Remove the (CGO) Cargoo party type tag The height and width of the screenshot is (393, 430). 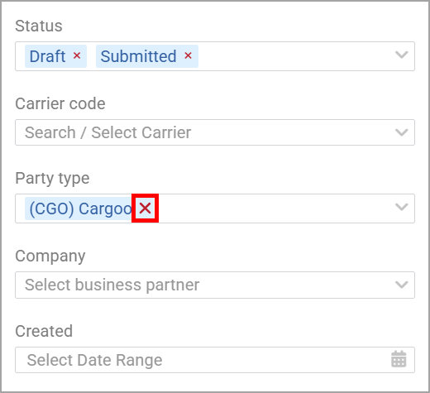point(145,208)
